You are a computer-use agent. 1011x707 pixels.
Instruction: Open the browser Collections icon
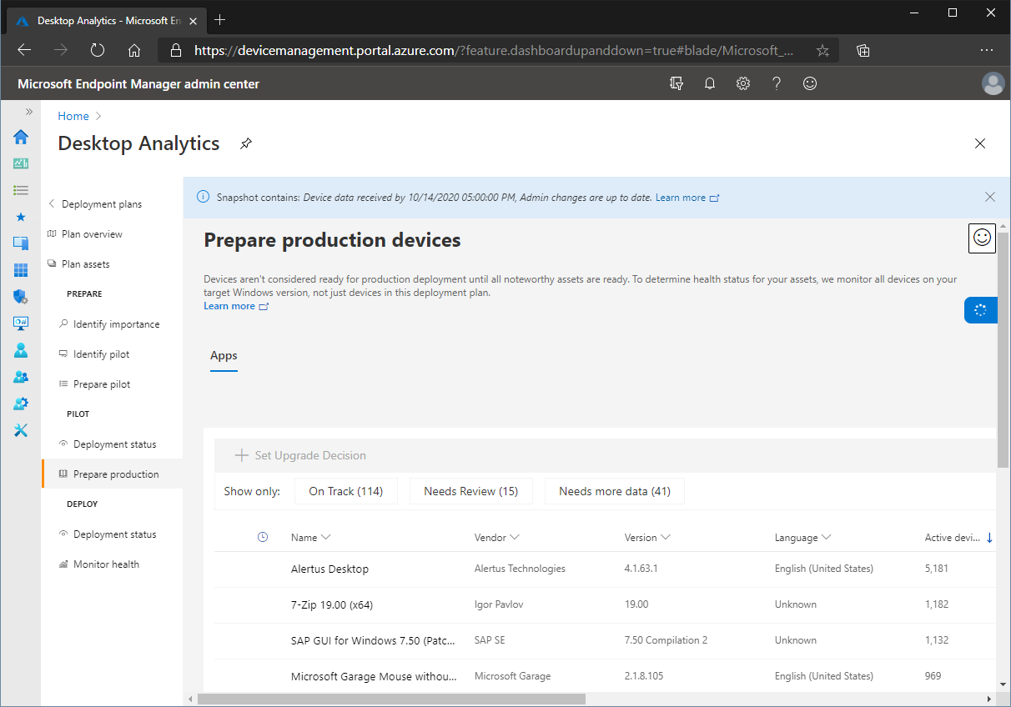(x=863, y=50)
